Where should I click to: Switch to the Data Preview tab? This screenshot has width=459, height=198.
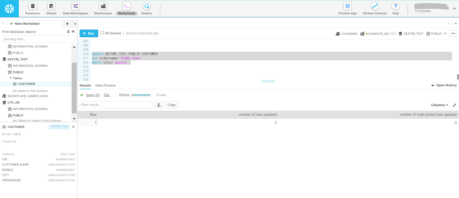106,86
